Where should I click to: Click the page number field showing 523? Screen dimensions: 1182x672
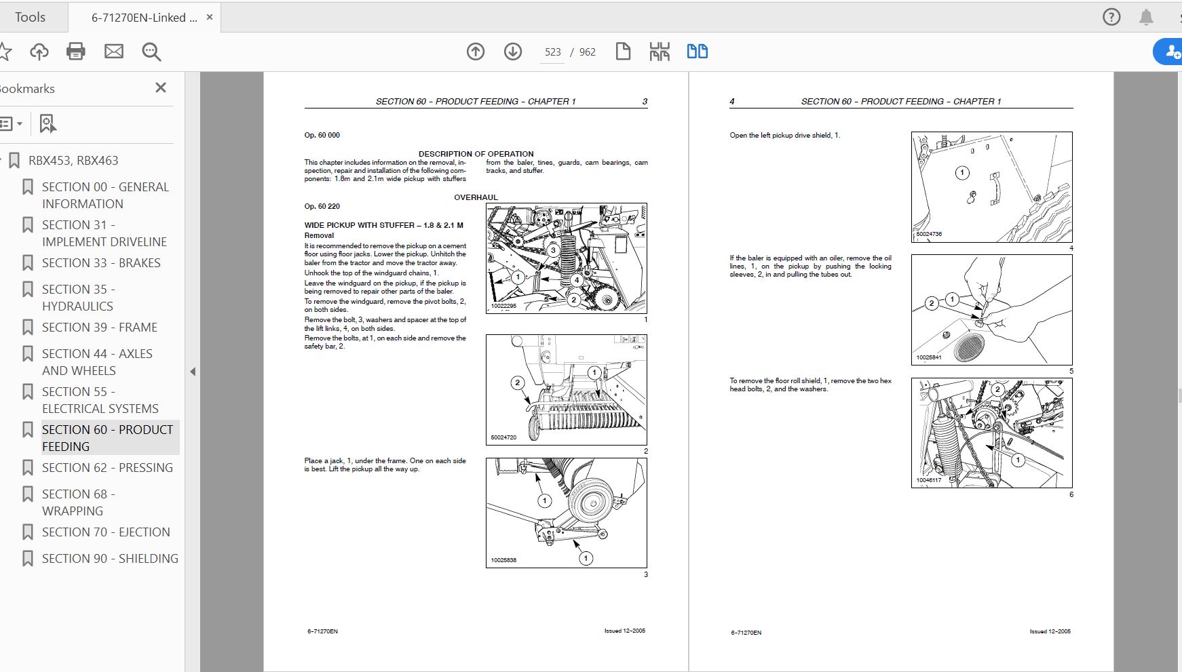[x=553, y=52]
